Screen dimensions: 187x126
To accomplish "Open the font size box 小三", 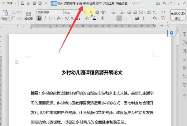I will click(x=73, y=12).
